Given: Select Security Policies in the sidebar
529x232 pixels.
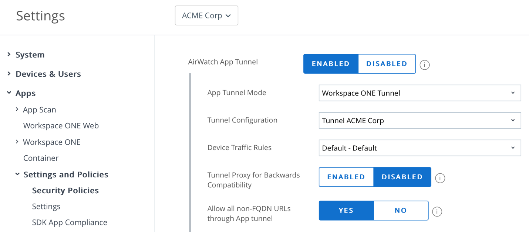Looking at the screenshot, I should [x=65, y=190].
